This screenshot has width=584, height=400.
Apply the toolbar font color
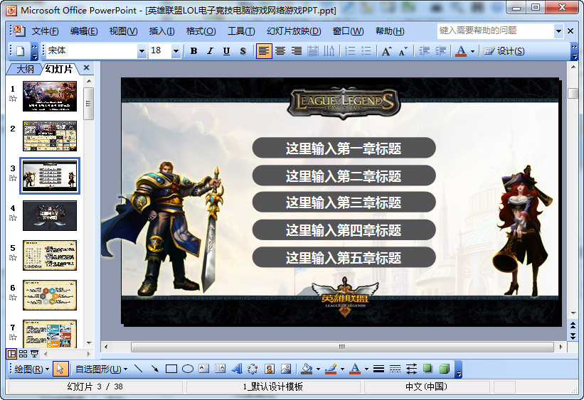click(461, 51)
